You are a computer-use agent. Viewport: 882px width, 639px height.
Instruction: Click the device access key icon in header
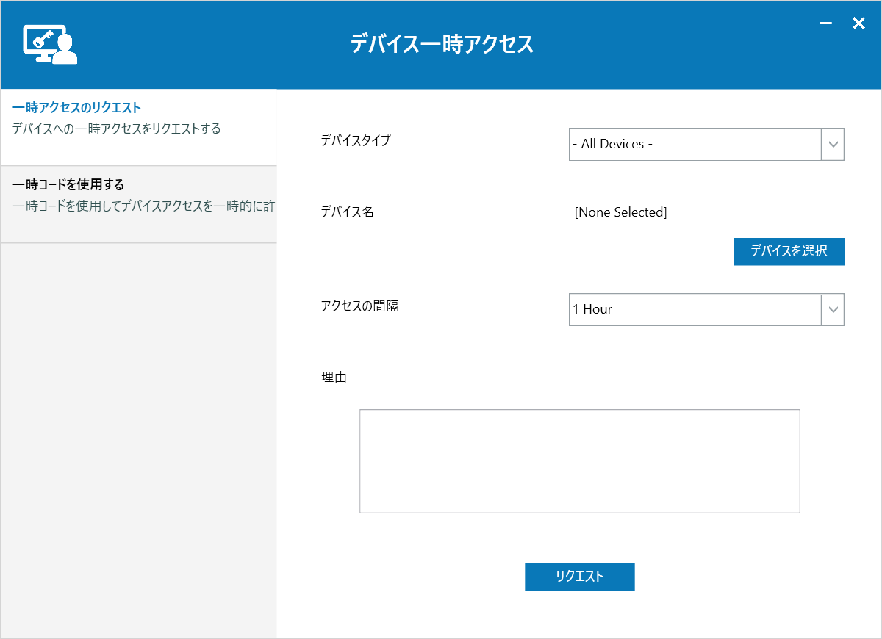click(x=49, y=44)
